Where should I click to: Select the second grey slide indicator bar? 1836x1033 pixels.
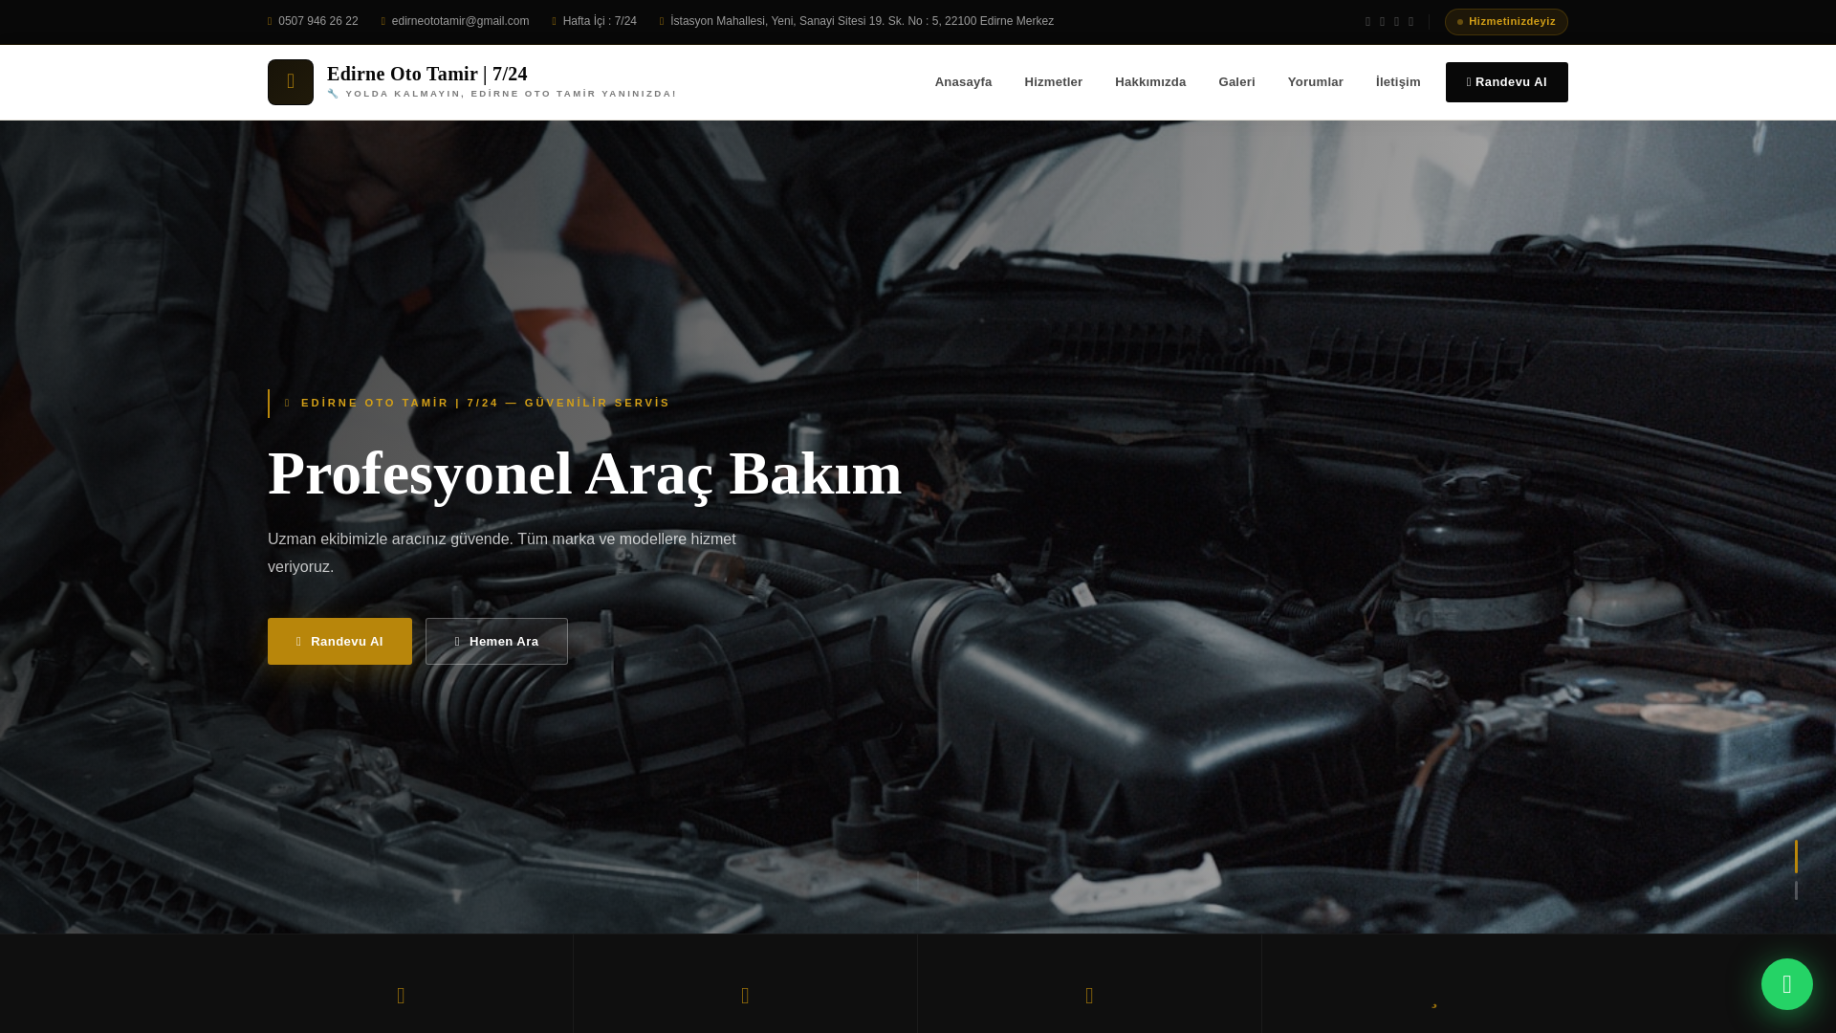[x=1796, y=890]
